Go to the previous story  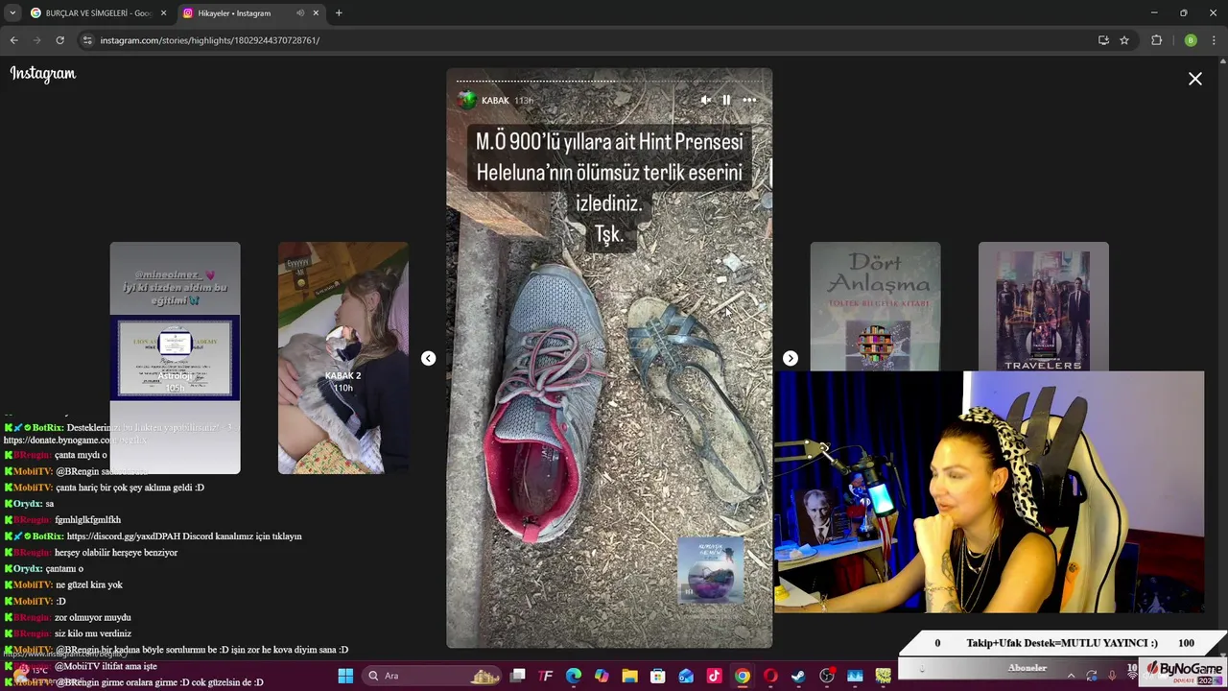click(x=428, y=358)
